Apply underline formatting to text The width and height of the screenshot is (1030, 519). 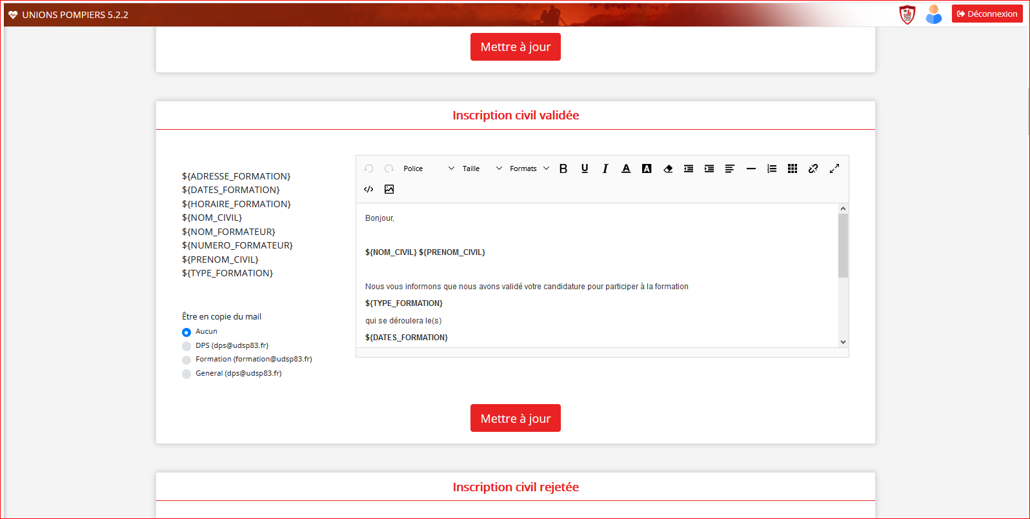click(x=585, y=168)
